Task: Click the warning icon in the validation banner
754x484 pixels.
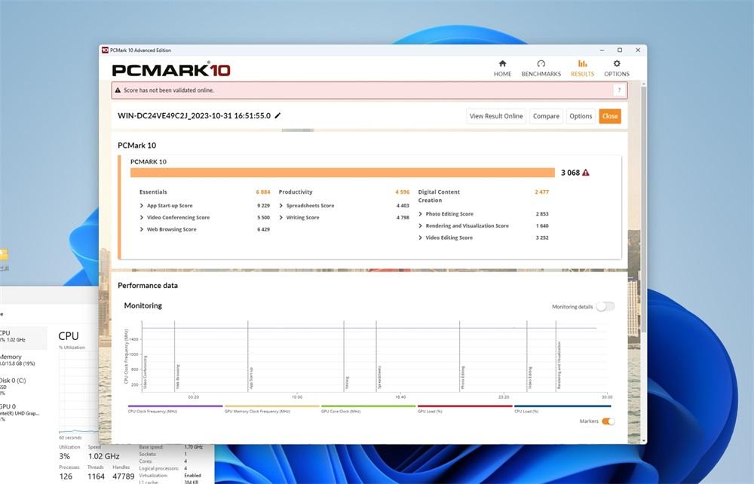Action: click(118, 90)
